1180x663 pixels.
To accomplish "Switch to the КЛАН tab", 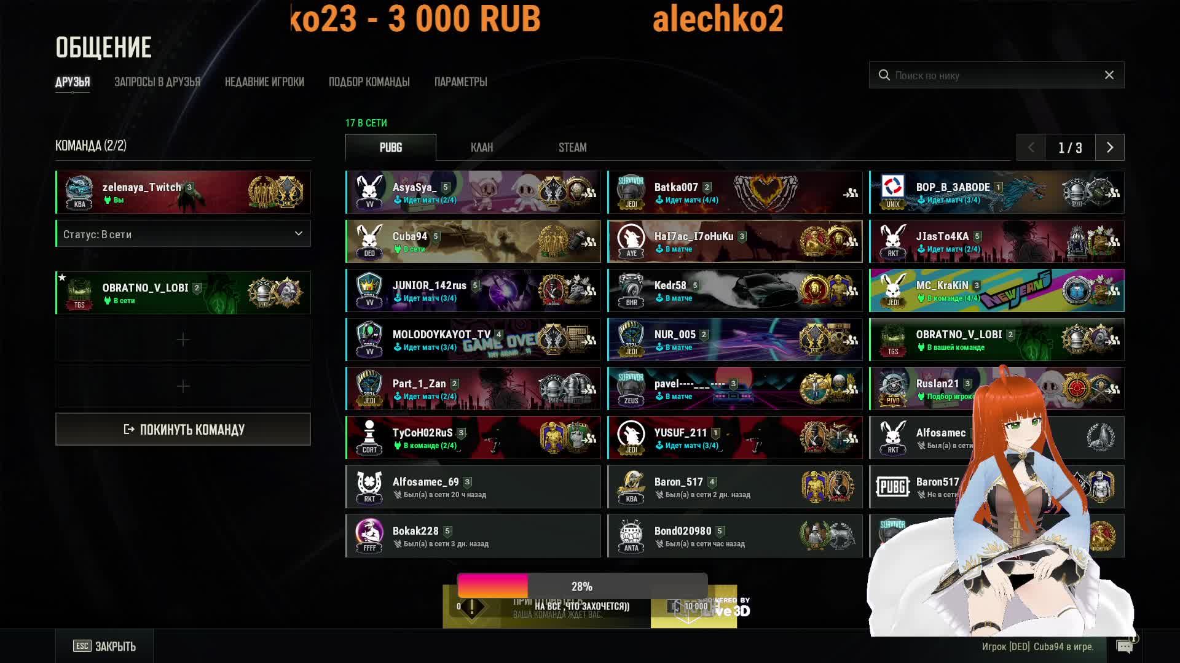I will click(x=482, y=147).
